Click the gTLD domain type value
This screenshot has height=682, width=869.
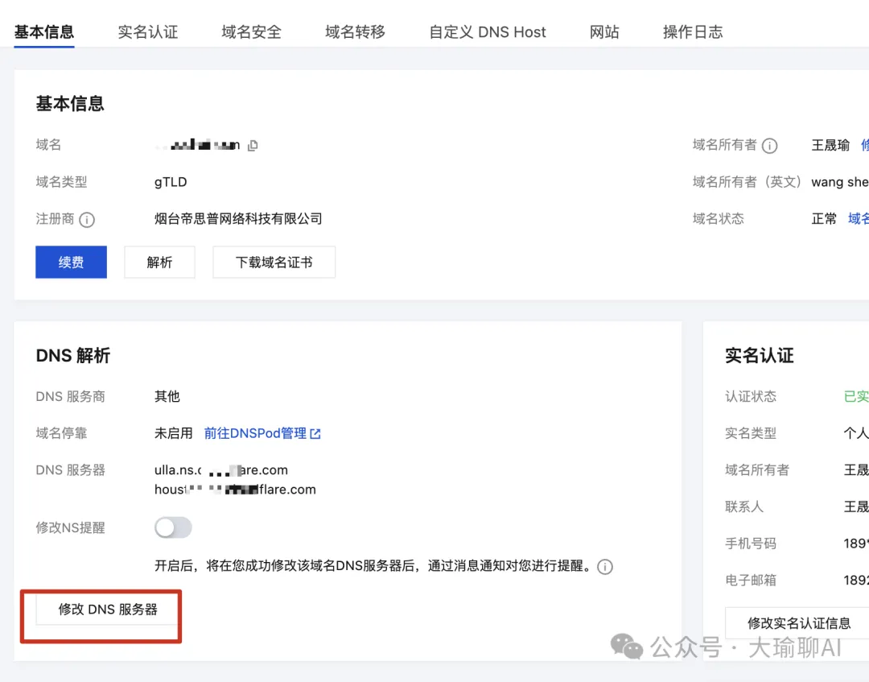[171, 182]
